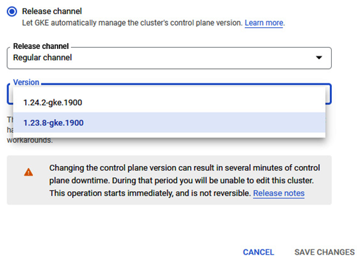Open the Learn more link
The height and width of the screenshot is (260, 357).
(x=264, y=23)
